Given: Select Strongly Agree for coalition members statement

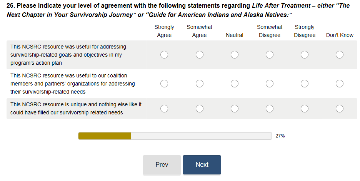Looking at the screenshot, I should coord(164,84).
